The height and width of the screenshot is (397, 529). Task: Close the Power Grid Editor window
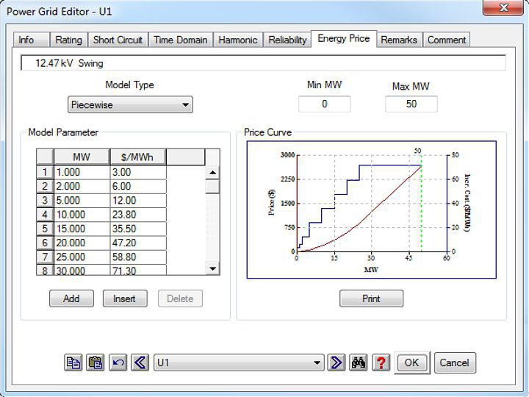pos(502,7)
